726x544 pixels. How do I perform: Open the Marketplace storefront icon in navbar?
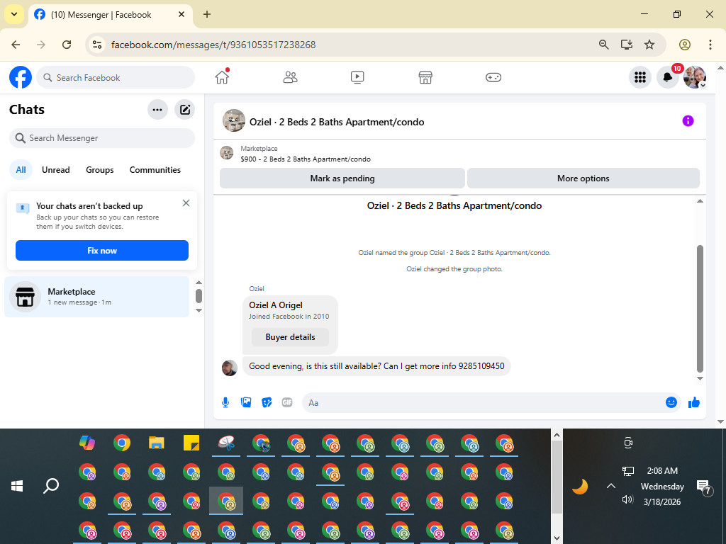425,77
